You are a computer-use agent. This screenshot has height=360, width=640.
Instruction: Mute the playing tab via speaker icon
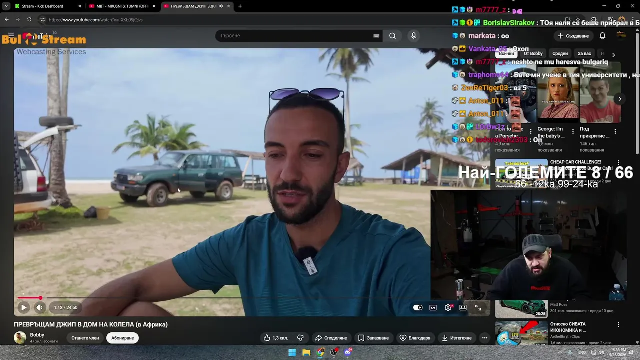point(221,6)
